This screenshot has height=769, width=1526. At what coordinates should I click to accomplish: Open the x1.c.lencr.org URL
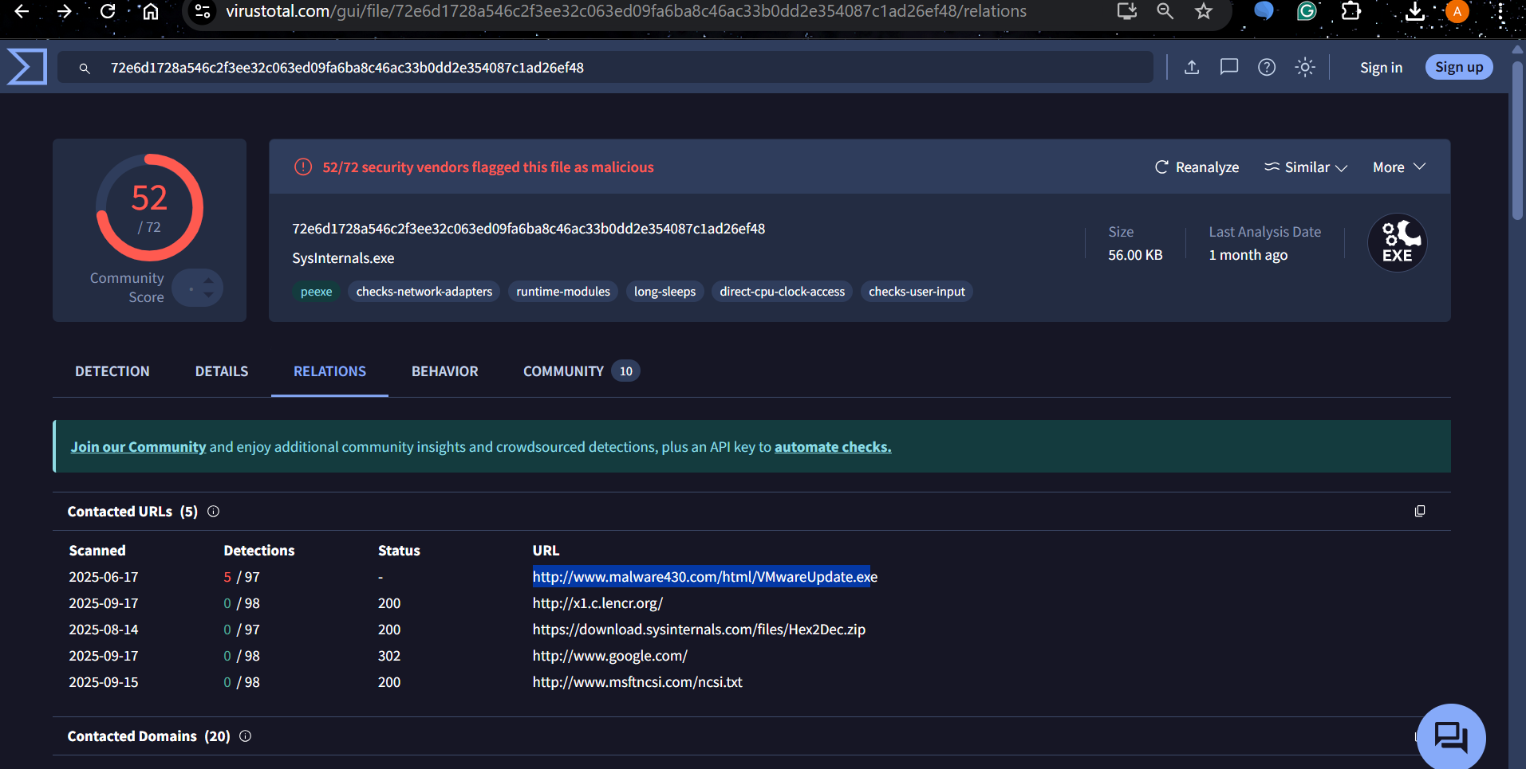pos(597,603)
